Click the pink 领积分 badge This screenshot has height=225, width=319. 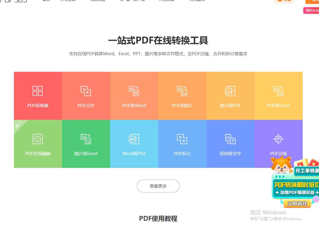tap(311, 10)
